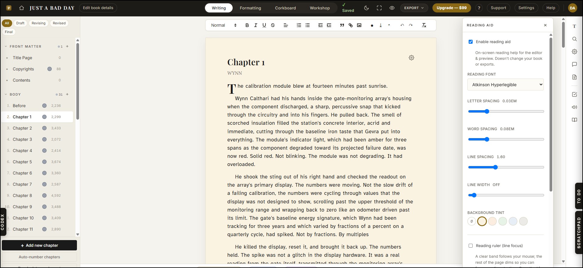The image size is (583, 268).
Task: Open Reading Font dropdown
Action: point(505,85)
